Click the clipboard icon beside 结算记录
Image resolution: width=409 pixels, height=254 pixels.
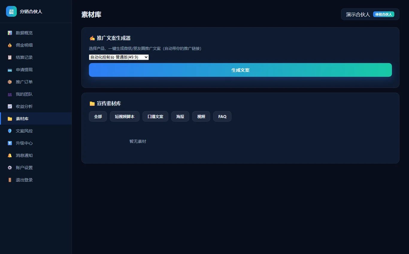10,57
